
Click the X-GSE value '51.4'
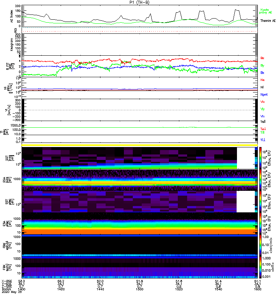point(218,281)
